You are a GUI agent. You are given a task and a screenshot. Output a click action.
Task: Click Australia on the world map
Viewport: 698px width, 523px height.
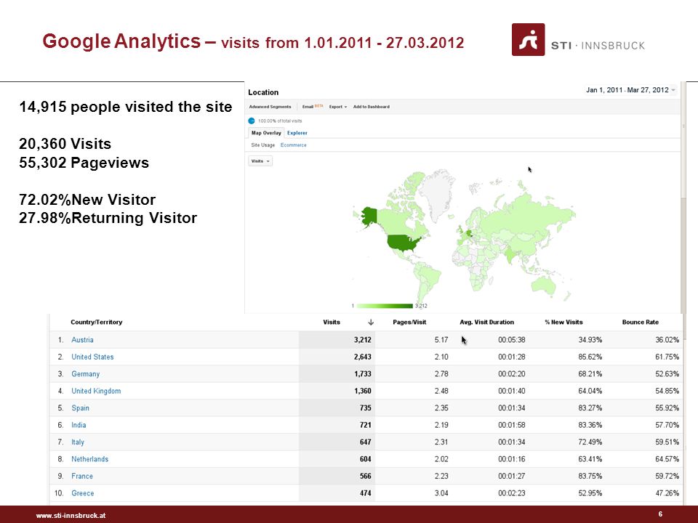[545, 285]
